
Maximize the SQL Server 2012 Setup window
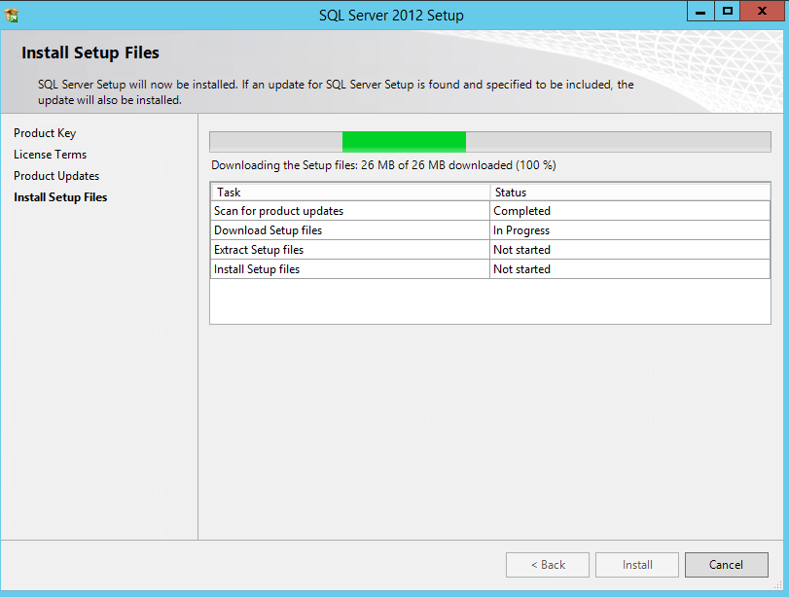pyautogui.click(x=727, y=11)
